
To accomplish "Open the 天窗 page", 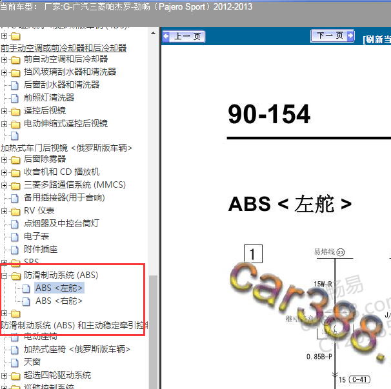I will click(32, 363).
